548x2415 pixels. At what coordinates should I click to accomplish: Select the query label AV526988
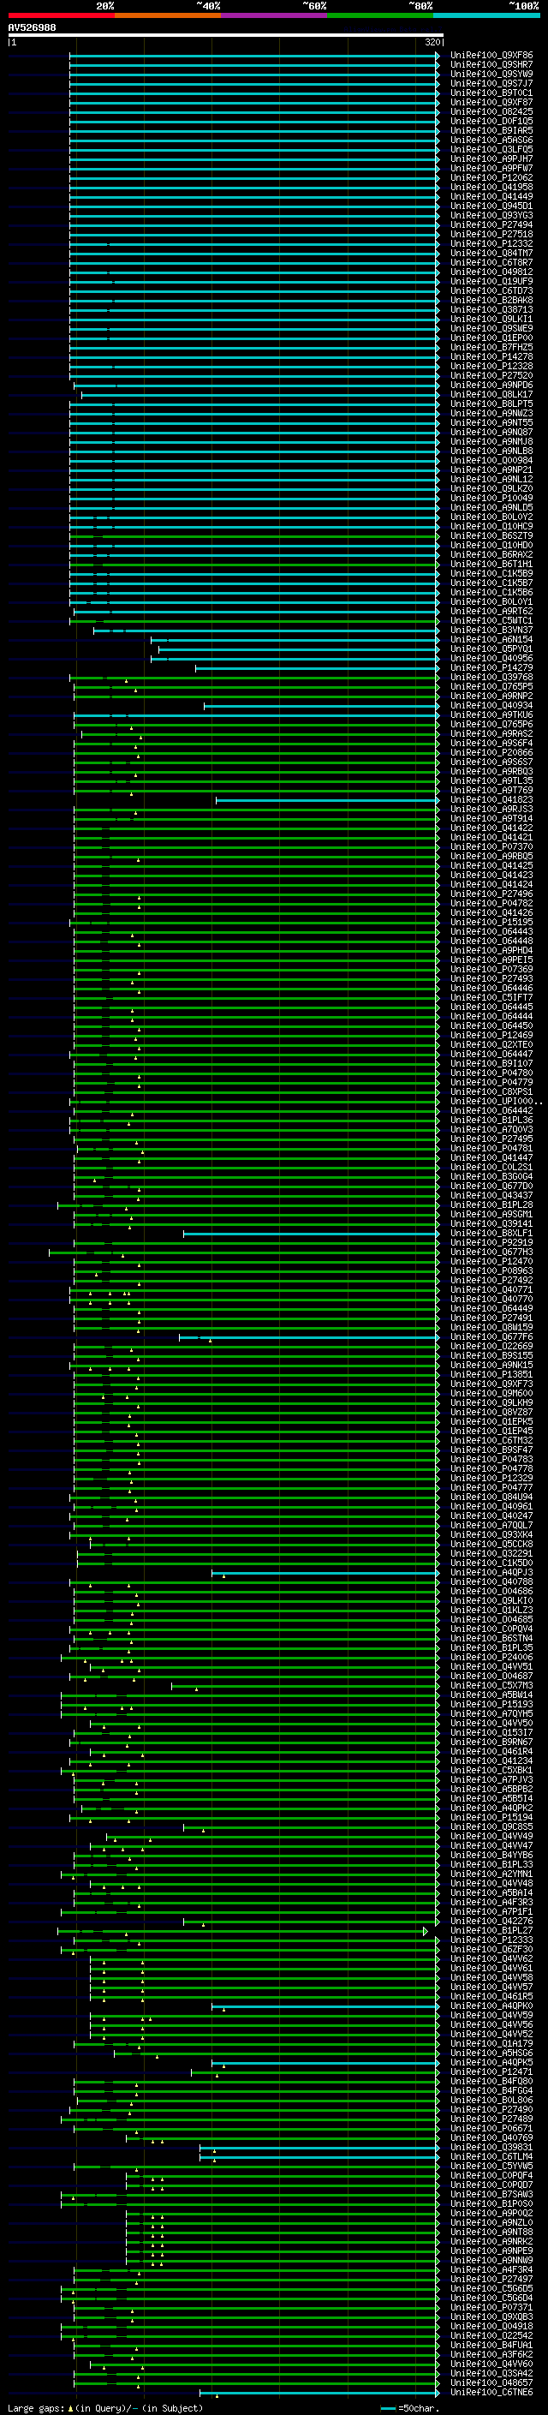32,28
